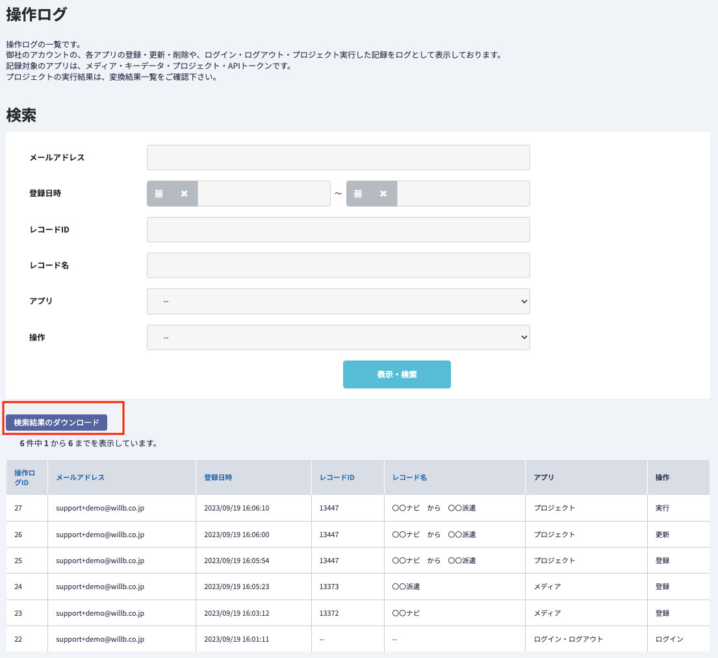This screenshot has height=658, width=718.
Task: Sort by メールアドレス column header
Action: coord(81,477)
